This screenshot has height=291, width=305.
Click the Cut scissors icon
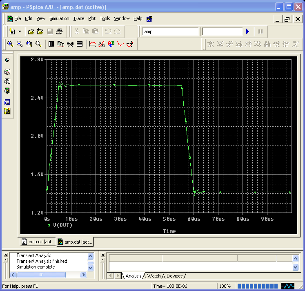click(76, 31)
